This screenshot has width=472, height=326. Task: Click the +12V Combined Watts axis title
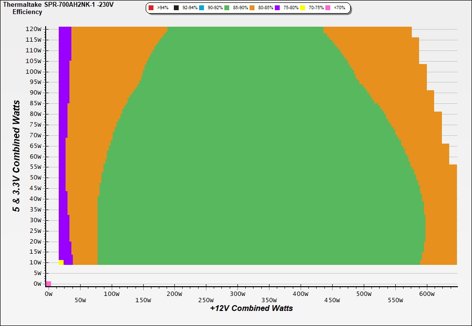(252, 308)
